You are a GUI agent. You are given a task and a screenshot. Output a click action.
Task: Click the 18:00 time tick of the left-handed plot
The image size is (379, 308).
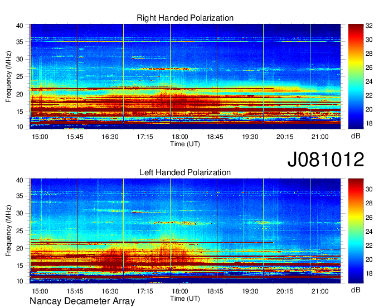click(x=180, y=291)
